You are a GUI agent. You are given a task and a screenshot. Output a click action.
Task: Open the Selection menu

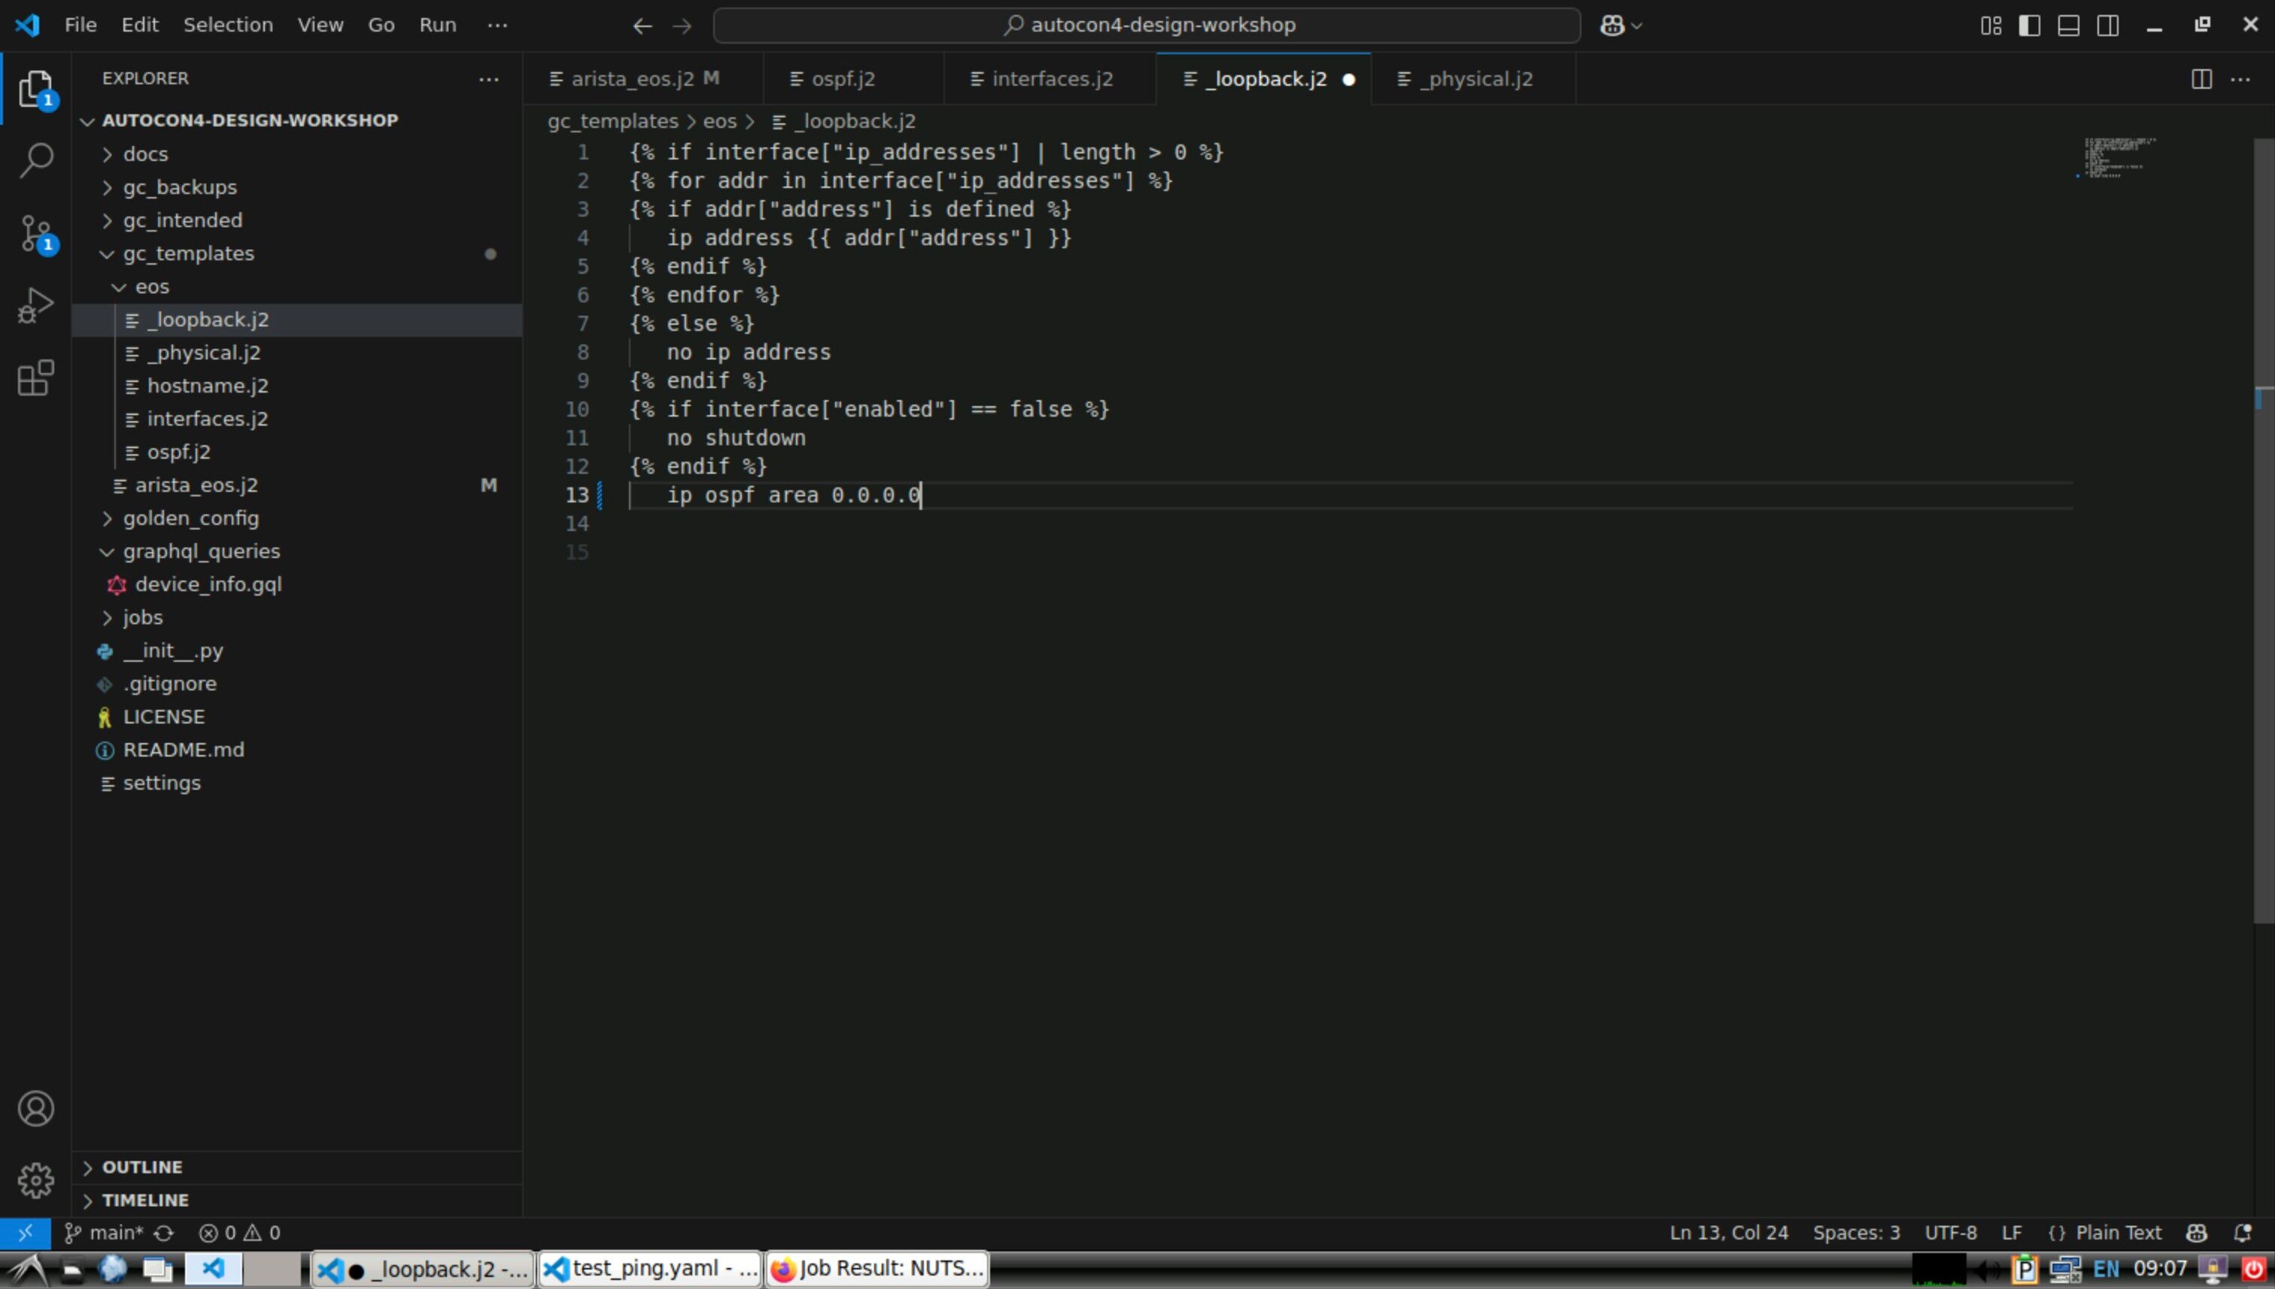(228, 25)
